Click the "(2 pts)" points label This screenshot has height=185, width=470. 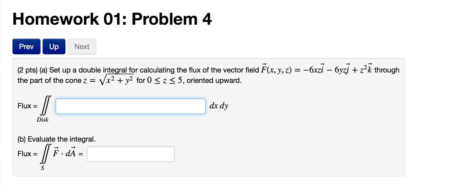click(x=28, y=70)
